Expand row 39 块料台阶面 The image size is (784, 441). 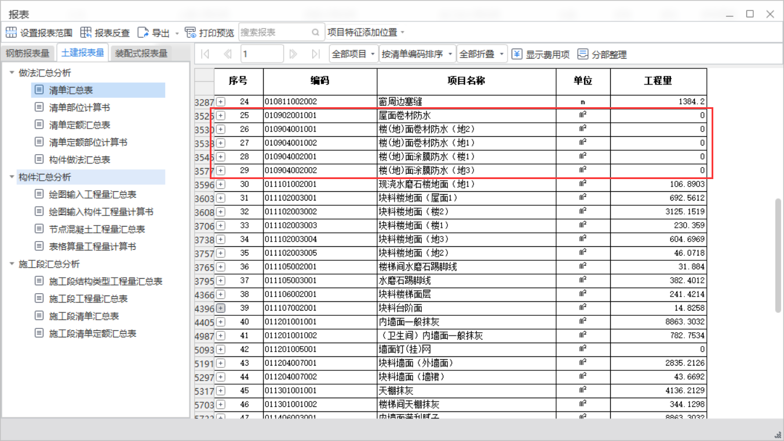tap(221, 308)
